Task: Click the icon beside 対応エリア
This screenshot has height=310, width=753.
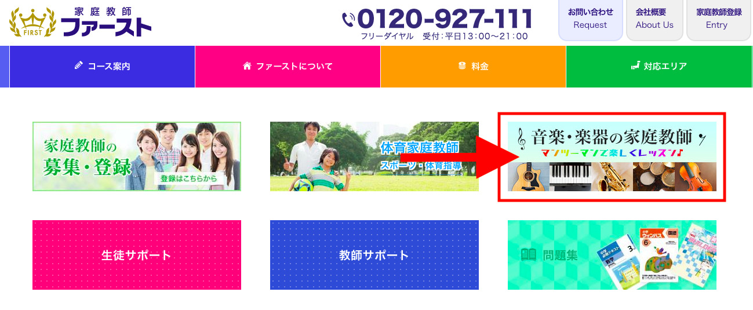Action: point(635,66)
